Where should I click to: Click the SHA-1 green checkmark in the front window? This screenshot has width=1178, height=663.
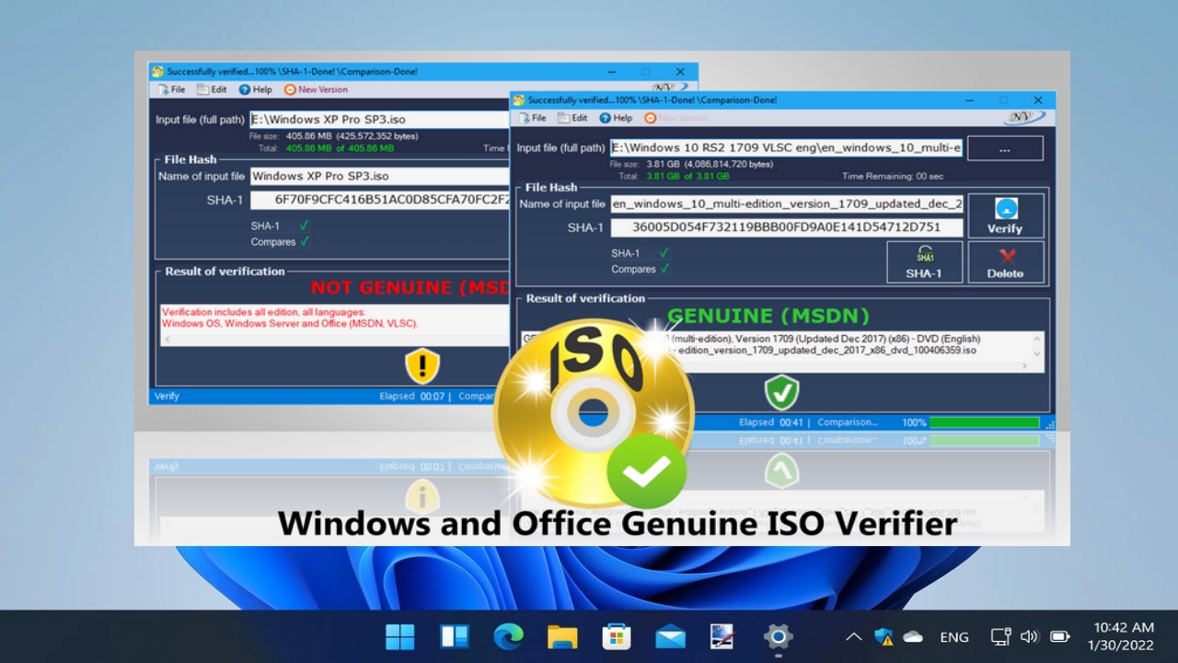tap(664, 252)
